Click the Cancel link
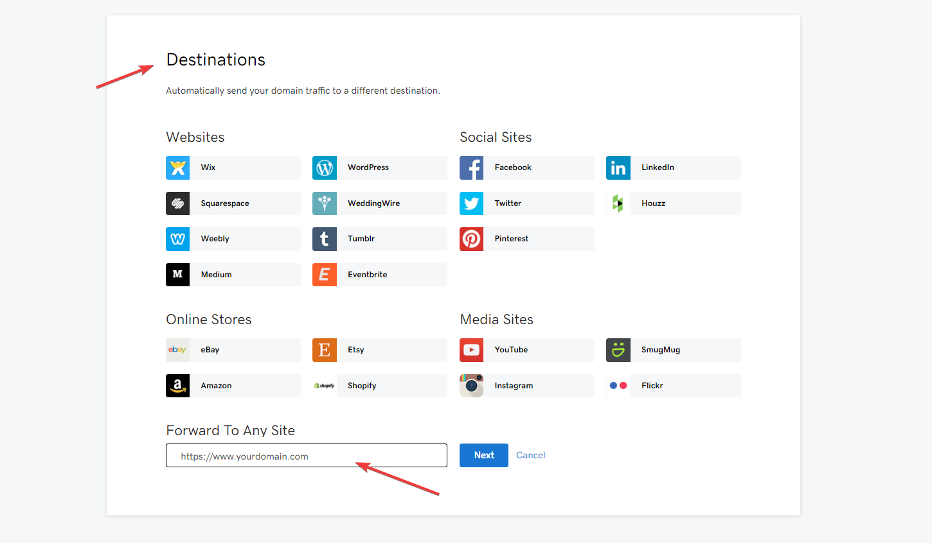 point(531,455)
